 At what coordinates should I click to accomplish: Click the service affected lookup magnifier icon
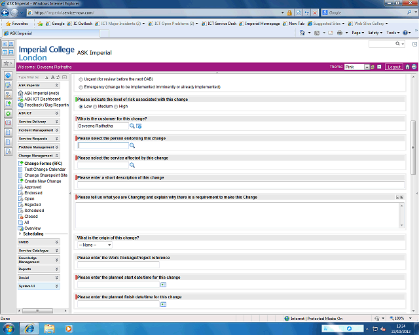(x=132, y=165)
